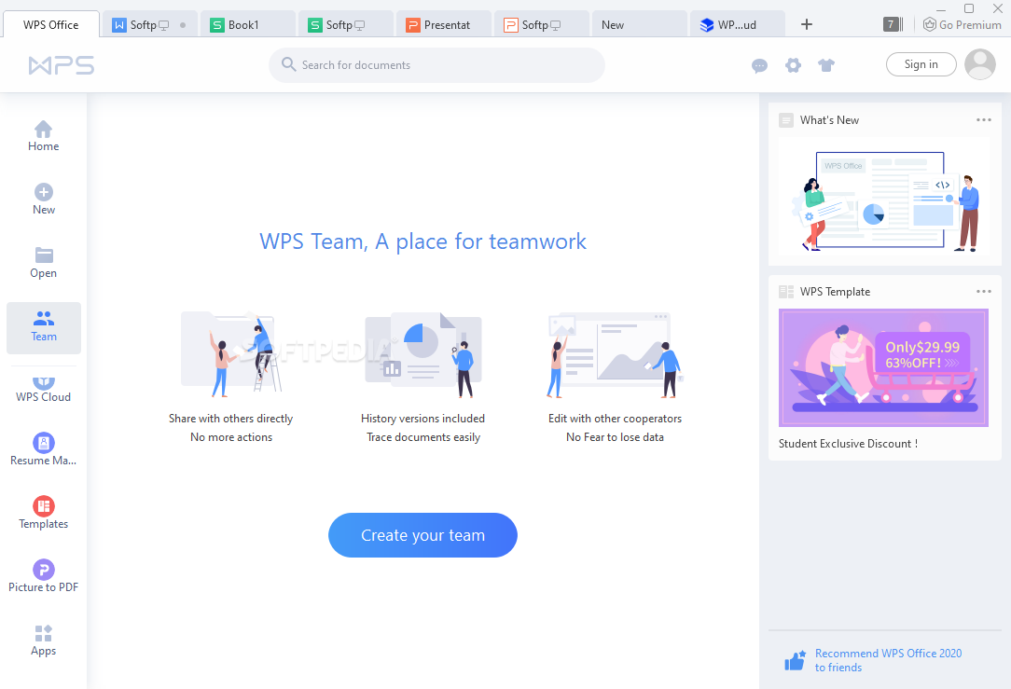Click the Edit with other cooperators illustration
This screenshot has height=689, width=1011.
pos(616,354)
